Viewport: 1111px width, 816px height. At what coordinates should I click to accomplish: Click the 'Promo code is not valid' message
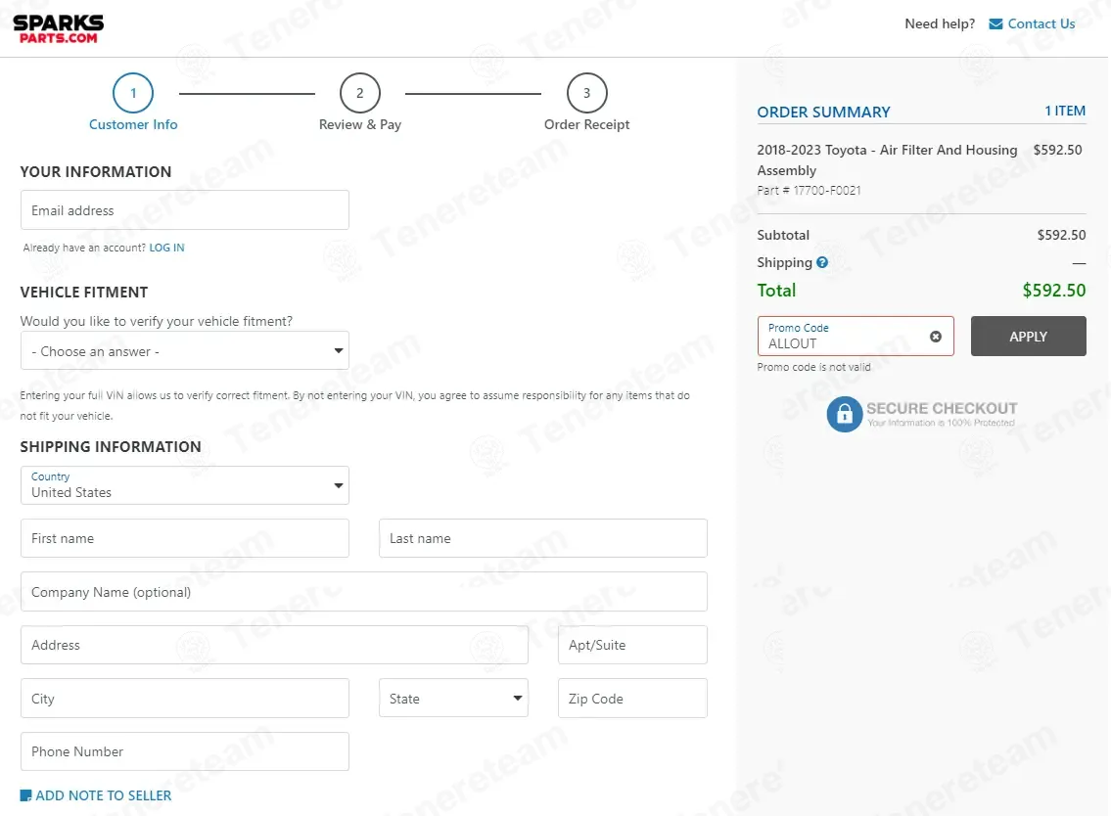[x=814, y=367]
